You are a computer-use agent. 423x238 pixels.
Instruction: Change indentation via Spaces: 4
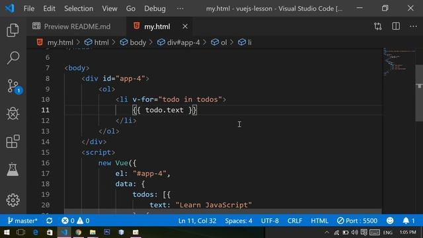tap(239, 221)
